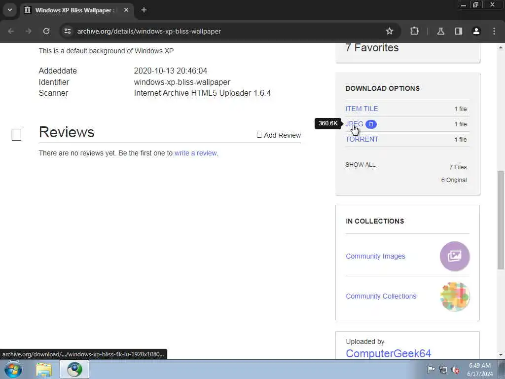505x379 pixels.
Task: Click the page vertical scrollbar thumb
Action: (x=501, y=220)
